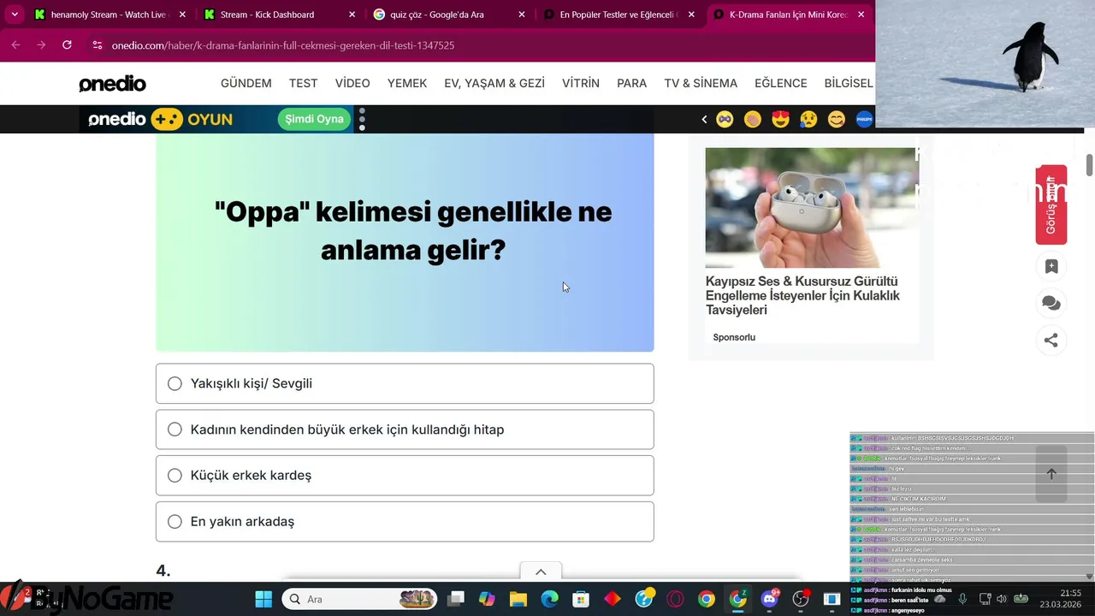Image resolution: width=1095 pixels, height=616 pixels.
Task: Open the YEMEK menu item
Action: click(x=407, y=83)
